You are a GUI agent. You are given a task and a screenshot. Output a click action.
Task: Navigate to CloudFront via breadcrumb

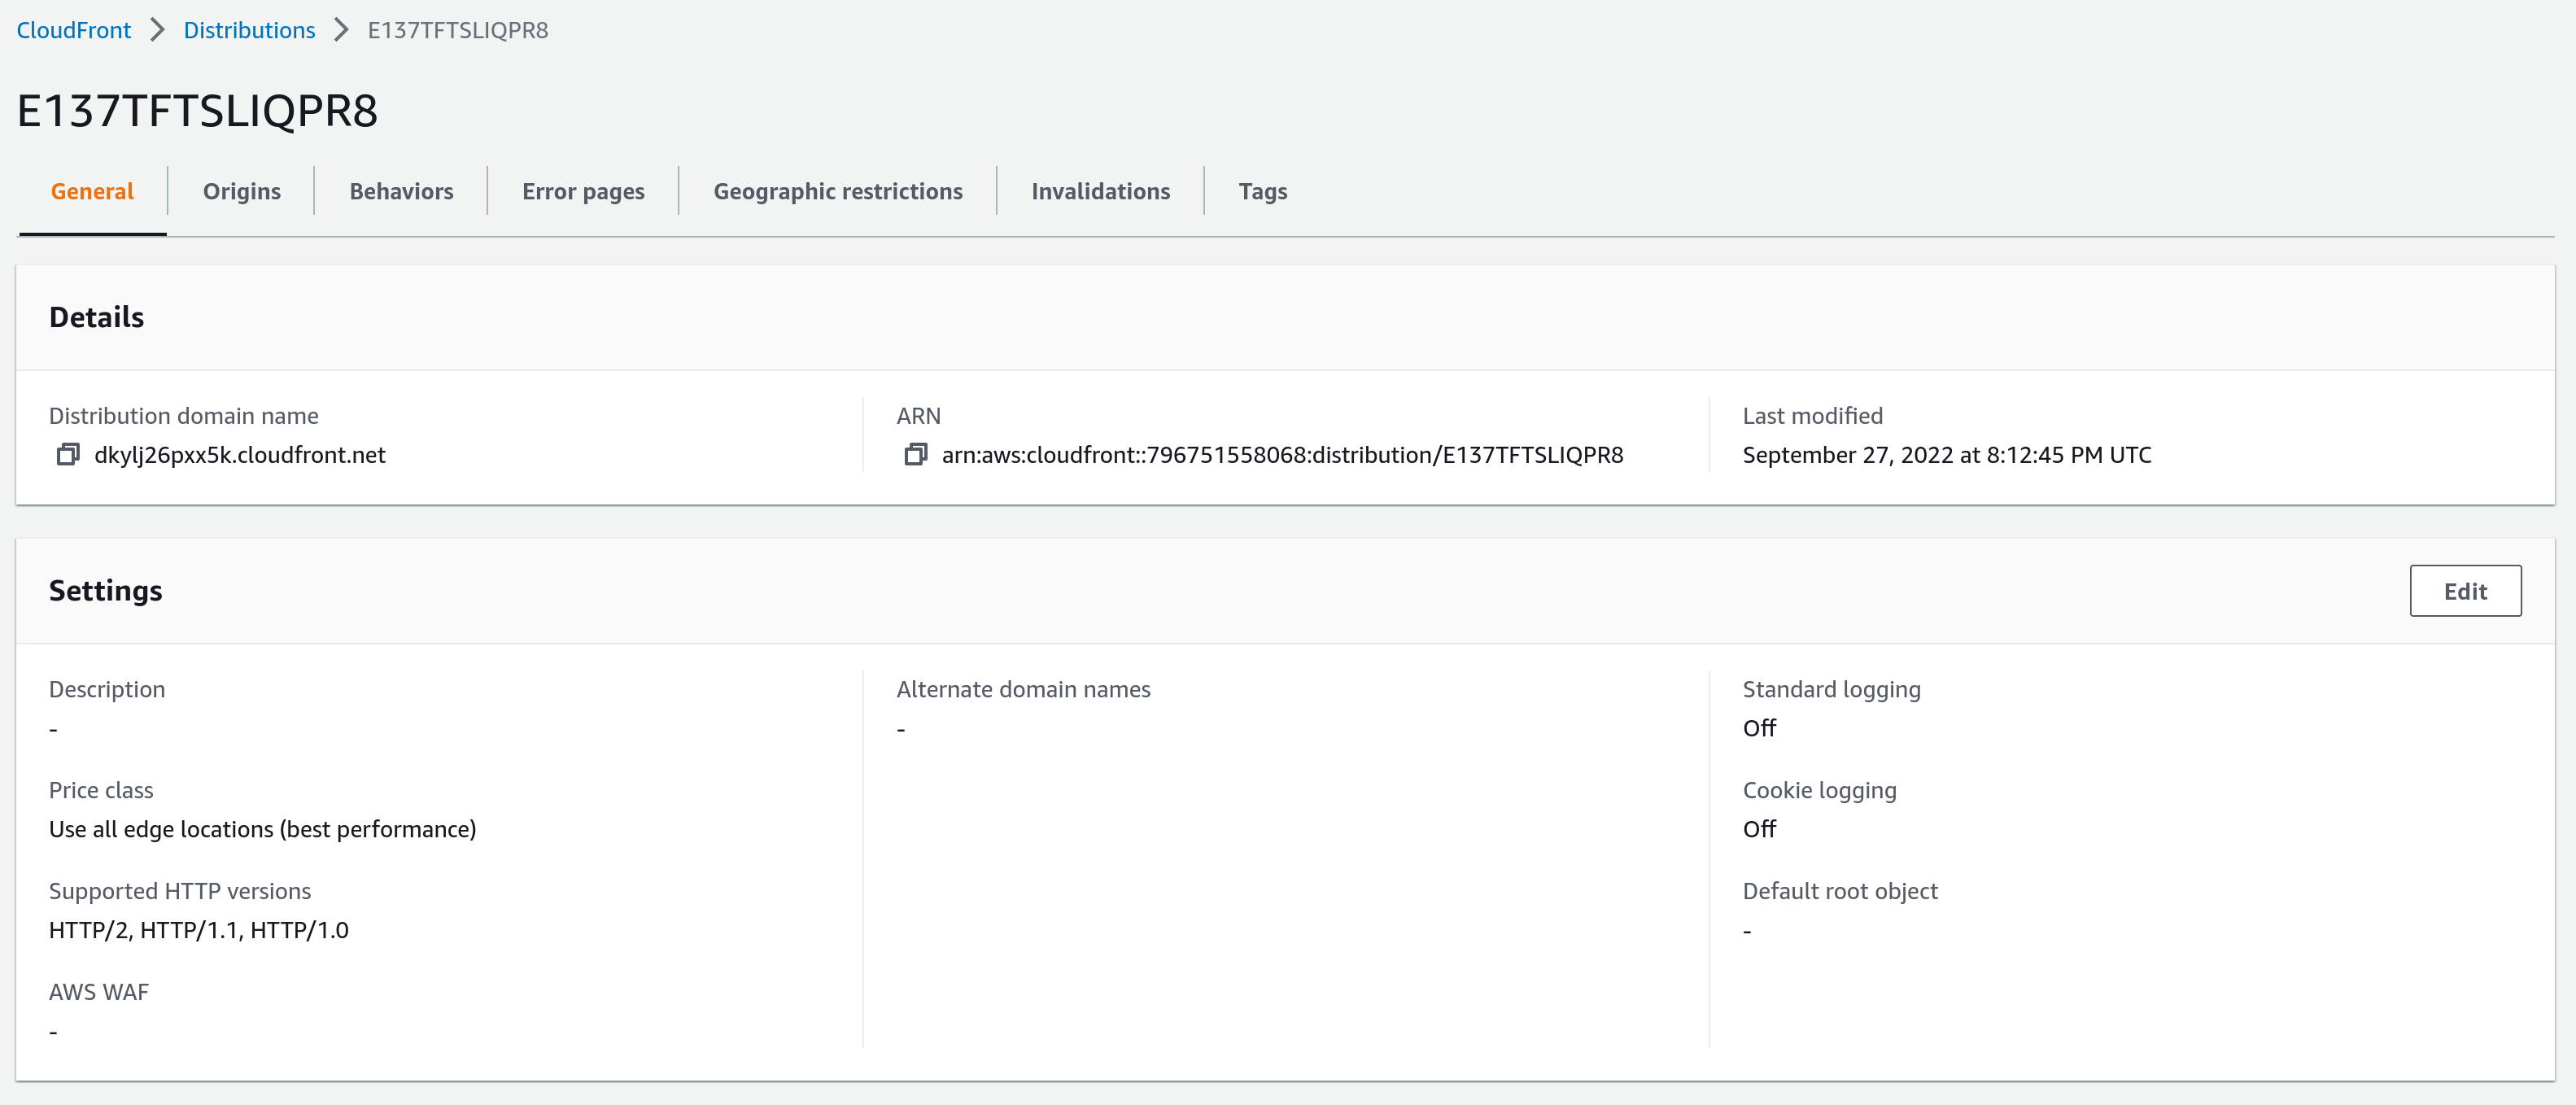73,30
